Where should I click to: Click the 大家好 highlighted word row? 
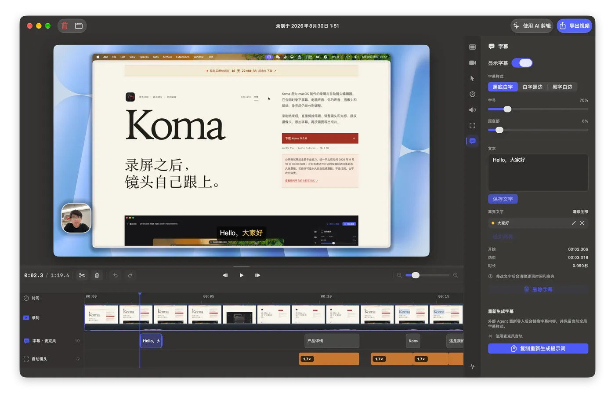click(x=538, y=223)
